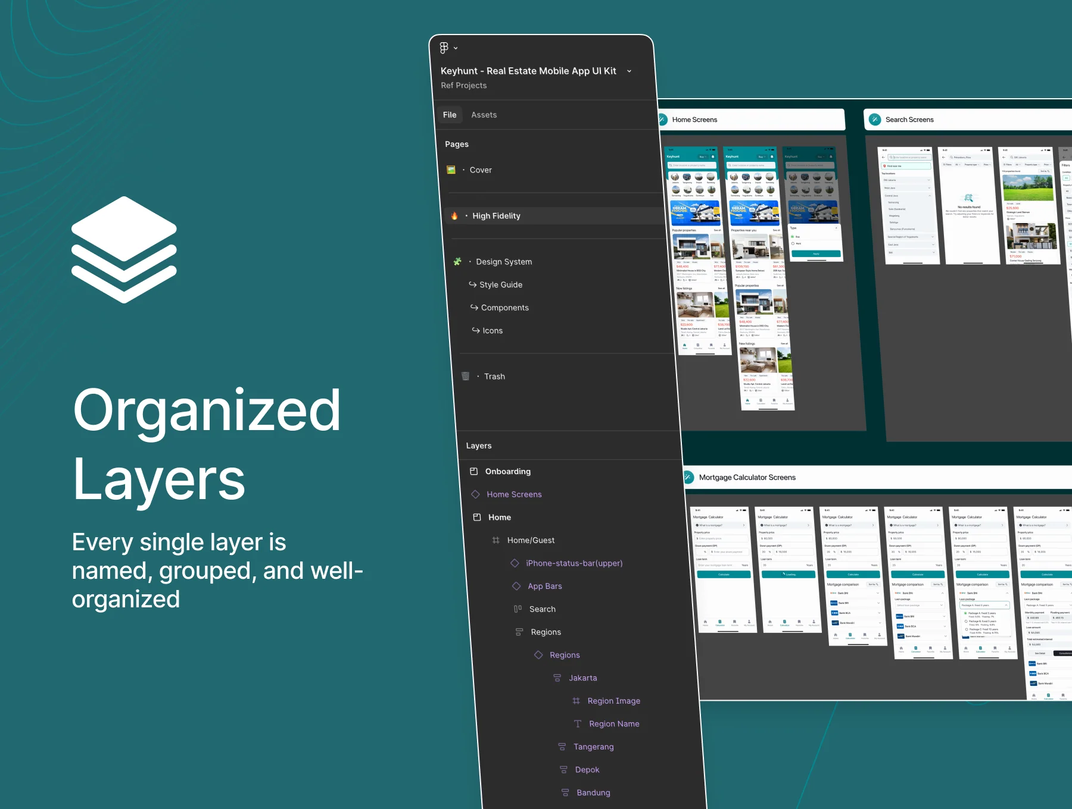Viewport: 1072px width, 809px height.
Task: Click the section icon beside Onboarding
Action: 474,471
